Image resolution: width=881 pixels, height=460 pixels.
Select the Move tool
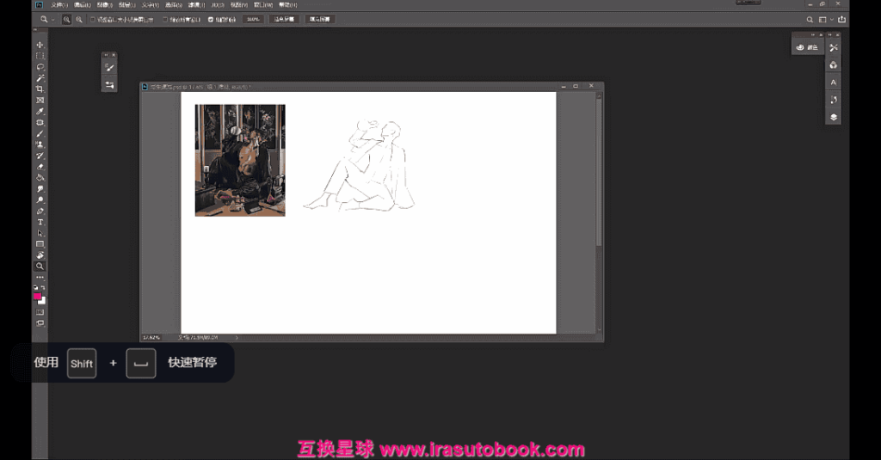click(x=40, y=45)
